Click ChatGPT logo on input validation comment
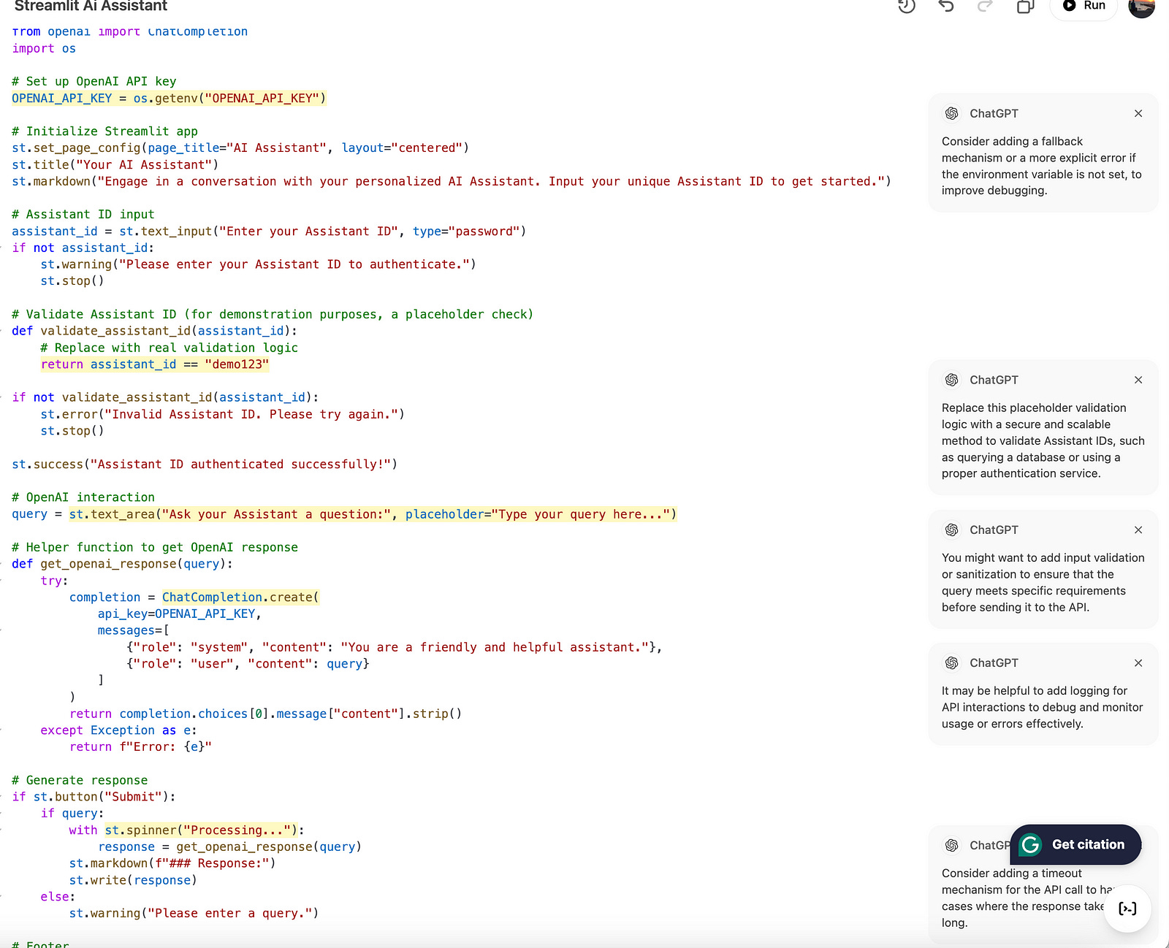 [x=951, y=530]
